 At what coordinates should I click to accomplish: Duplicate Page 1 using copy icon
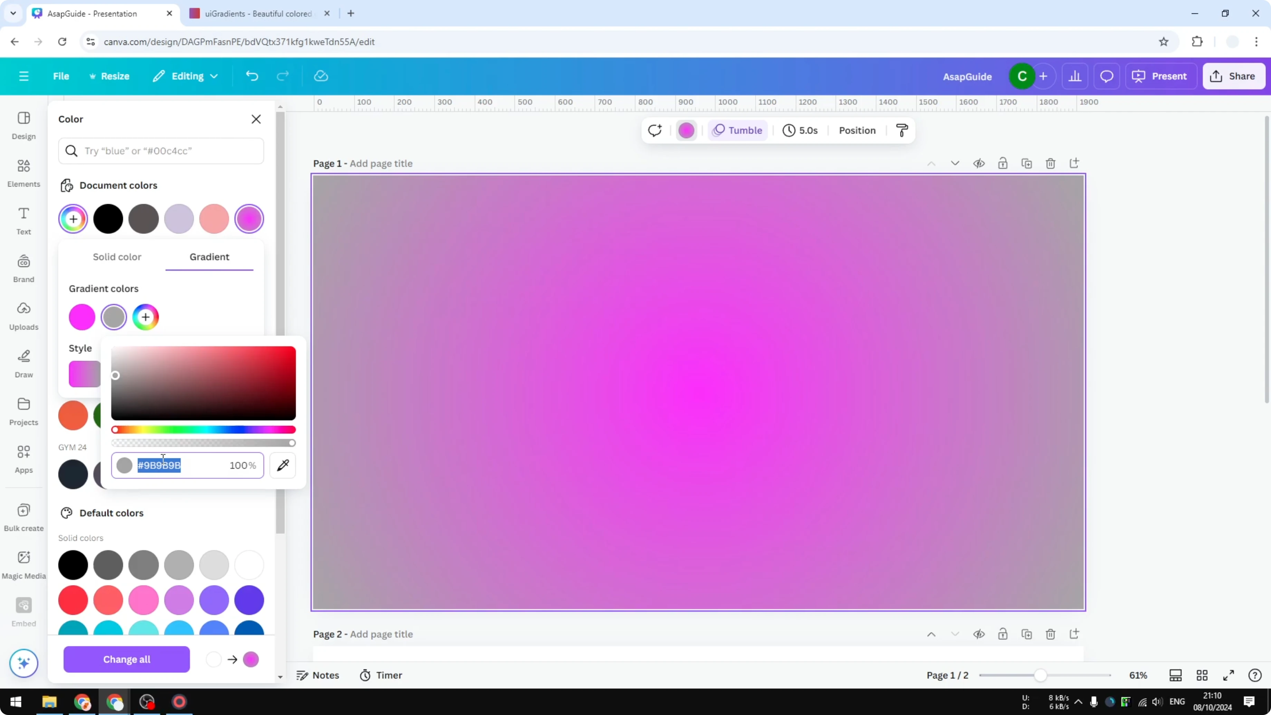(1026, 163)
